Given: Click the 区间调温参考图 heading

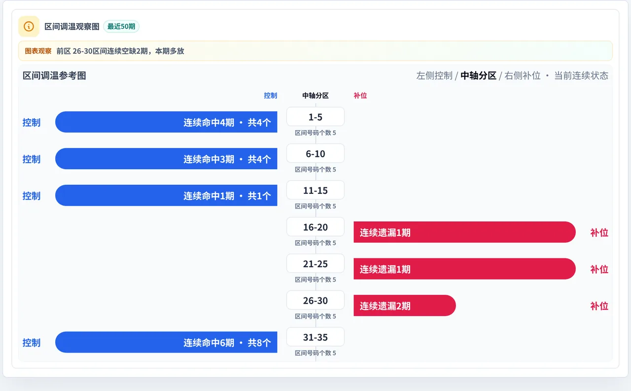Looking at the screenshot, I should [x=54, y=75].
